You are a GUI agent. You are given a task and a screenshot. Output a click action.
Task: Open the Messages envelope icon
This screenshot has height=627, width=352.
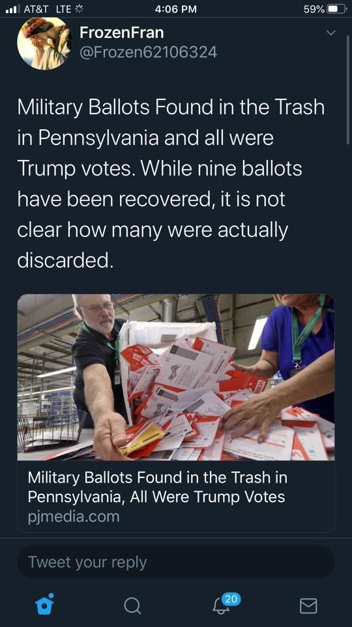pos(308,605)
